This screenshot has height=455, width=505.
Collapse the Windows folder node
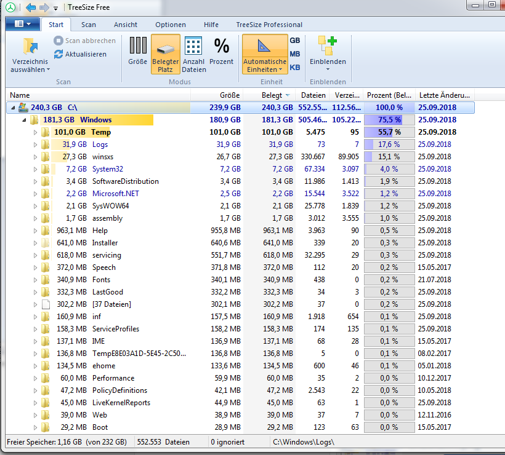point(24,120)
